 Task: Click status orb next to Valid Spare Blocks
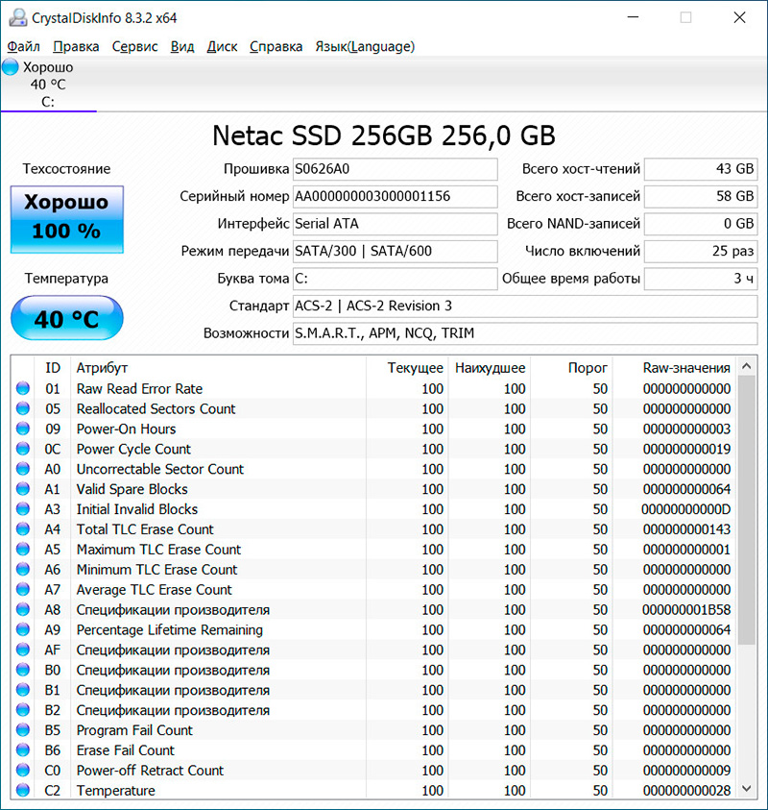(23, 490)
